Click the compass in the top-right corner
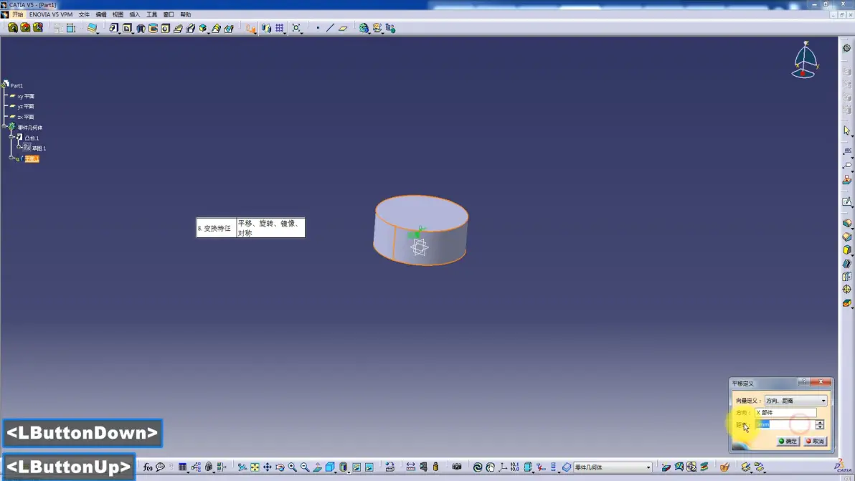Screen dimensions: 855x481 coord(805,60)
